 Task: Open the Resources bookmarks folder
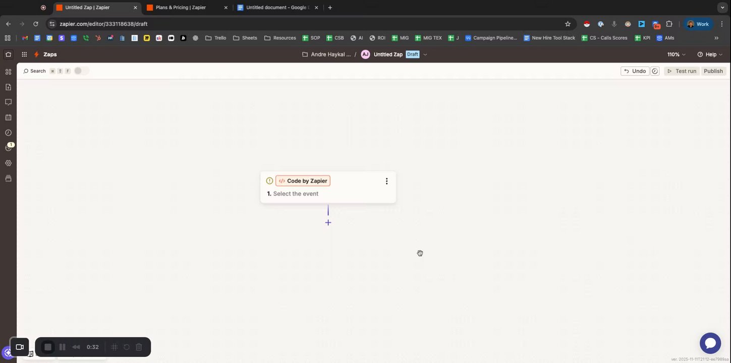point(280,38)
